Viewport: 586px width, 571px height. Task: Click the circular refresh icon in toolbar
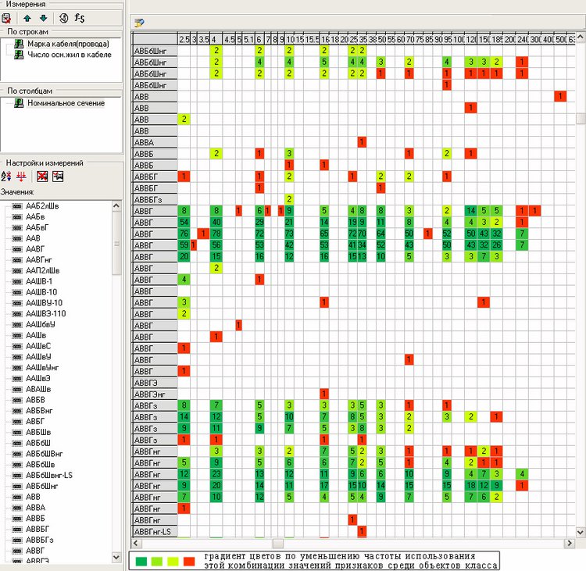coord(63,17)
